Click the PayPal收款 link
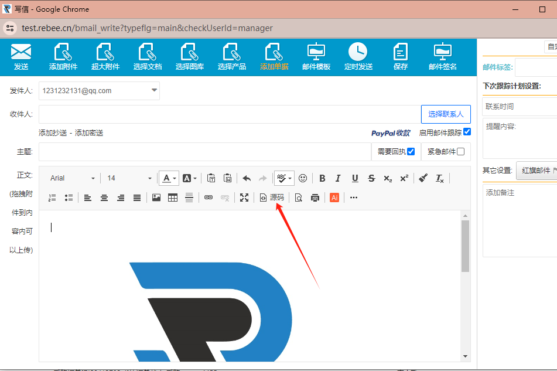This screenshot has height=371, width=557. click(x=391, y=133)
